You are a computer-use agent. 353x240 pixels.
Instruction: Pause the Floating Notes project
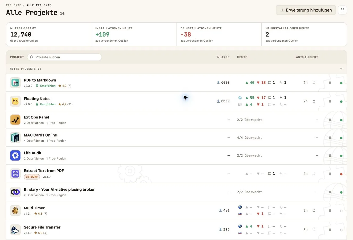pyautogui.click(x=330, y=101)
